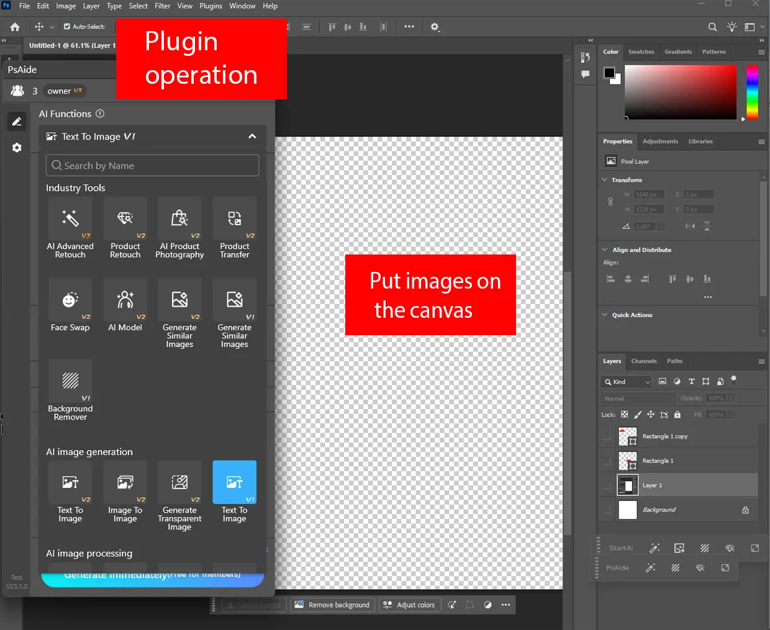Click the Photoshop Home icon

(x=15, y=27)
